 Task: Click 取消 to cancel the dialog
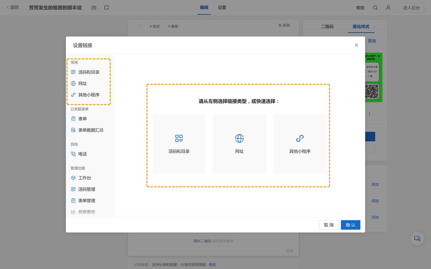pos(329,225)
